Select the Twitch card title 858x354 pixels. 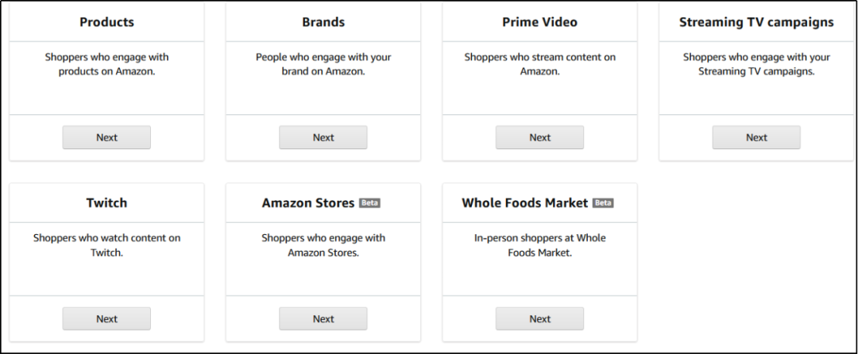point(106,203)
